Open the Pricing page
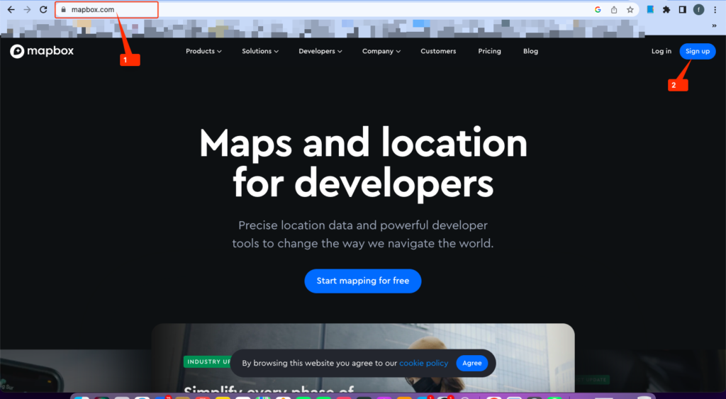This screenshot has width=726, height=399. [x=489, y=51]
